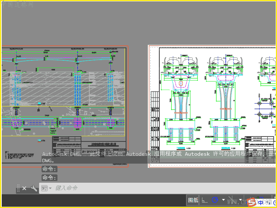Expand the recent commands dropdown arrow
Image resolution: width=277 pixels, height=208 pixels.
coord(50,188)
